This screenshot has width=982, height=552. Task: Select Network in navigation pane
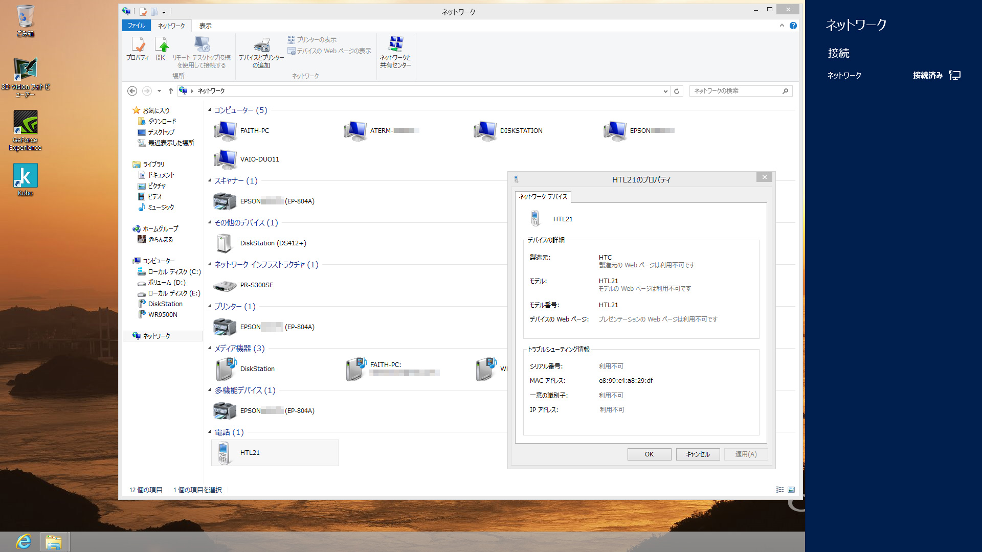pyautogui.click(x=163, y=336)
